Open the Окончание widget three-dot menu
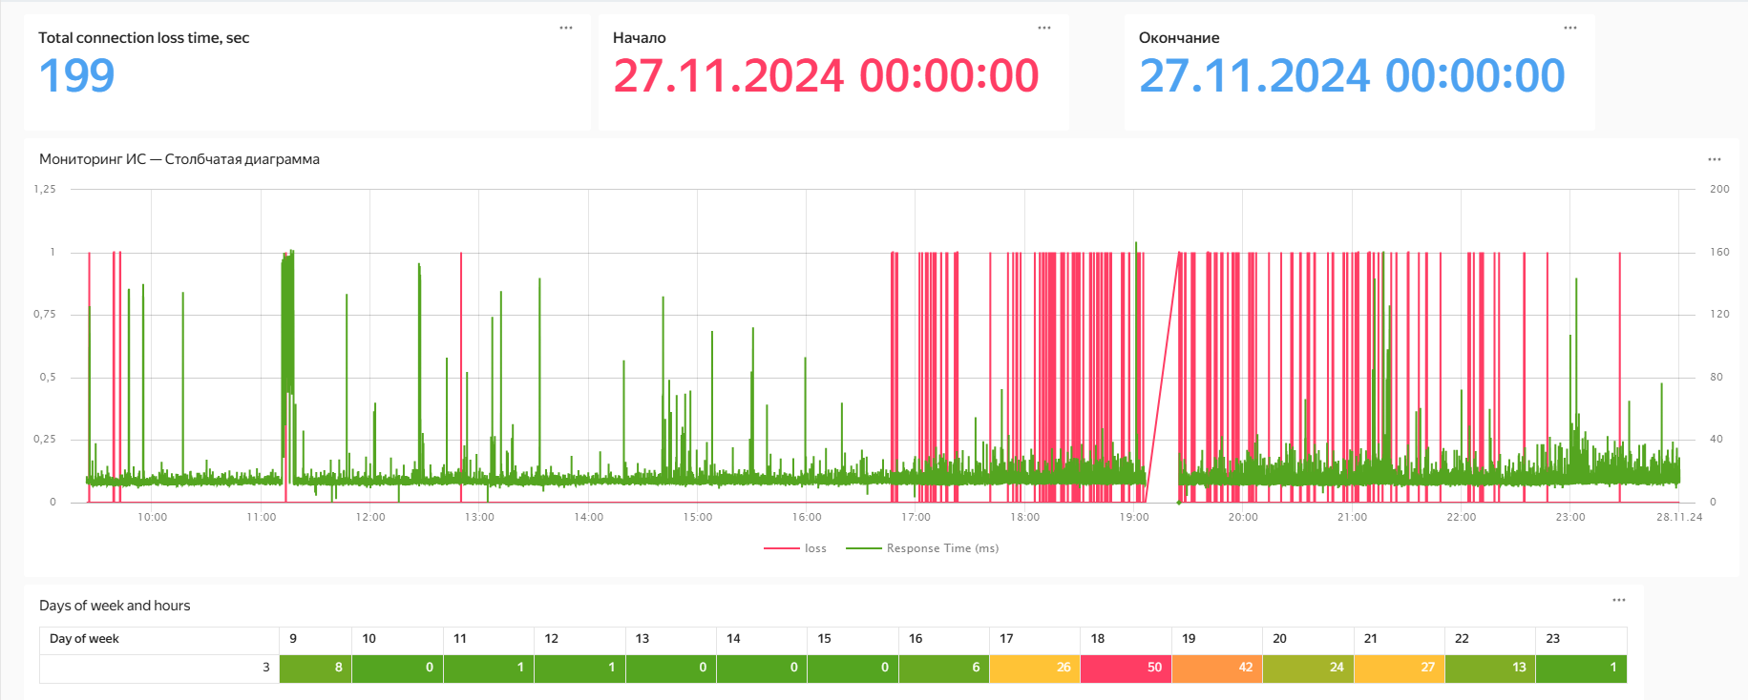 (x=1570, y=28)
